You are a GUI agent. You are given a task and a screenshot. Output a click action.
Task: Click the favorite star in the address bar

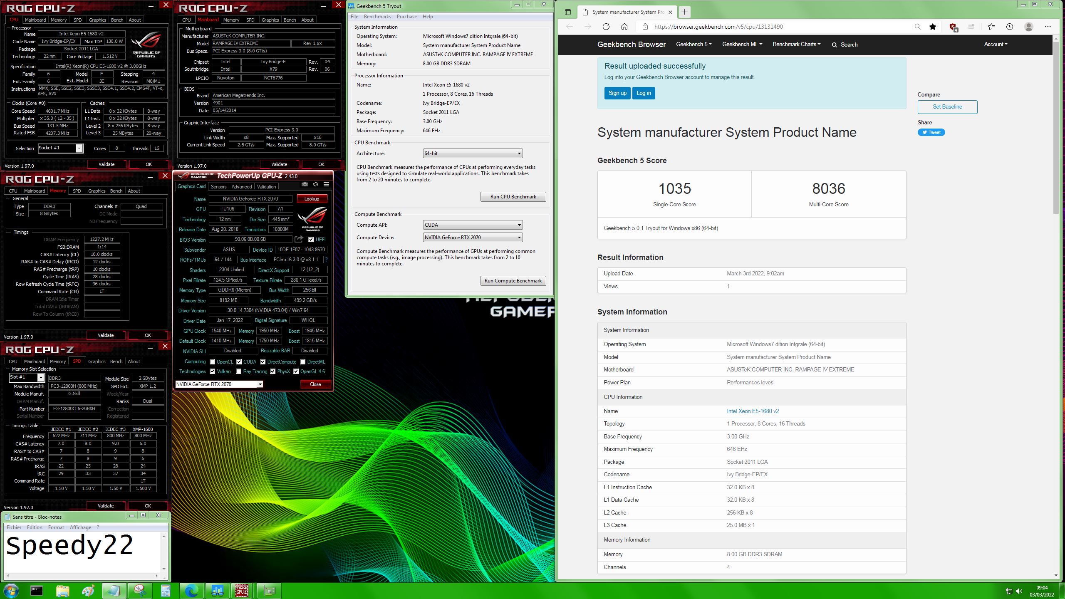pyautogui.click(x=933, y=27)
